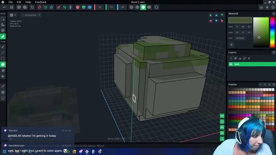This screenshot has width=276, height=155.
Task: Toggle visibility eye of Main layer
Action: (x=231, y=64)
